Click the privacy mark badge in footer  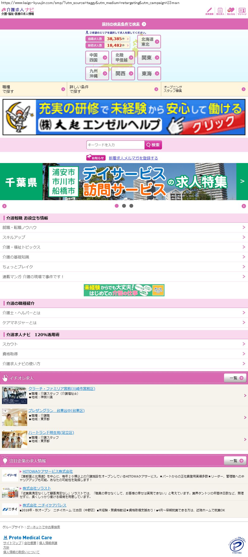[x=236, y=545]
